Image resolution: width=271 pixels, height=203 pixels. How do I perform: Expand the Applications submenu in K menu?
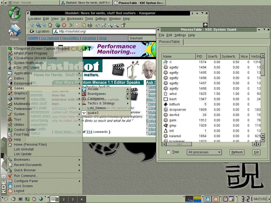(45, 73)
